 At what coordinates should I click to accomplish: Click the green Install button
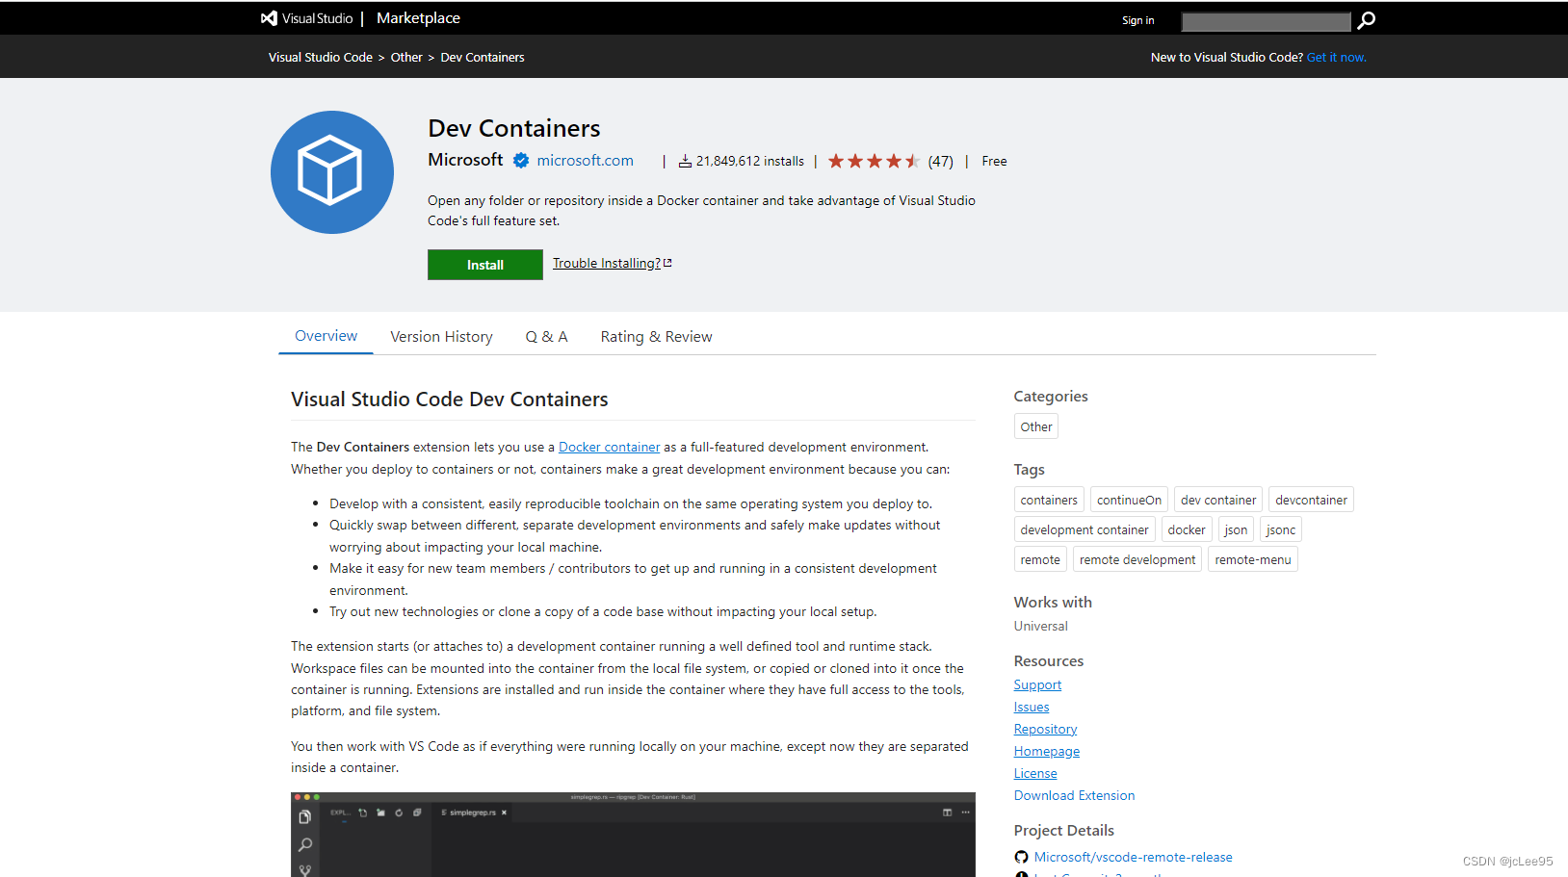[x=485, y=265]
